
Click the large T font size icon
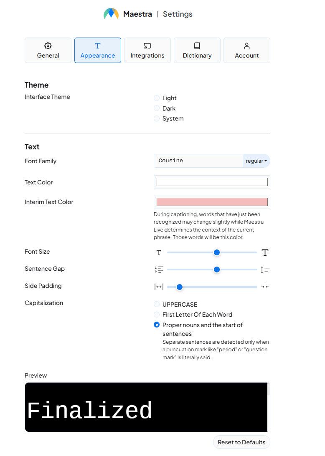265,252
